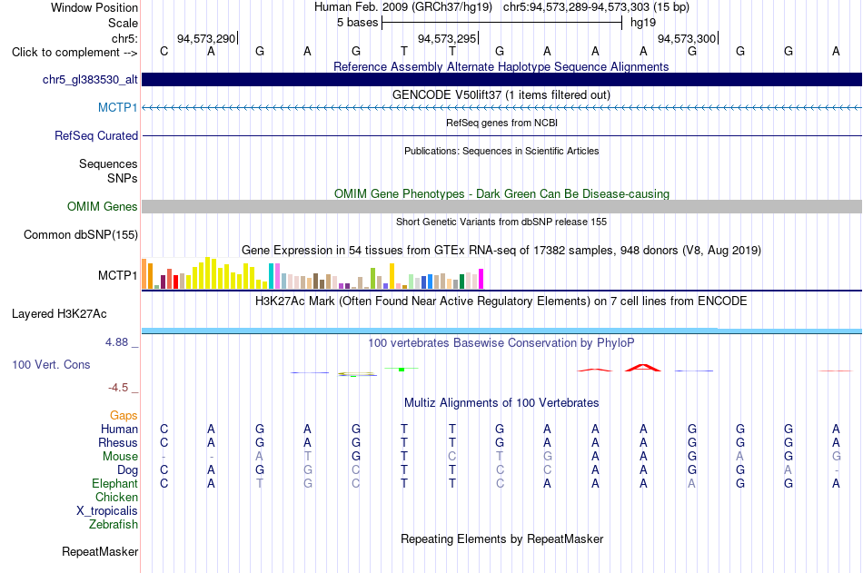Image resolution: width=863 pixels, height=573 pixels.
Task: Click the black MCTP1 label beside the GTEx chart
Action: (x=118, y=275)
